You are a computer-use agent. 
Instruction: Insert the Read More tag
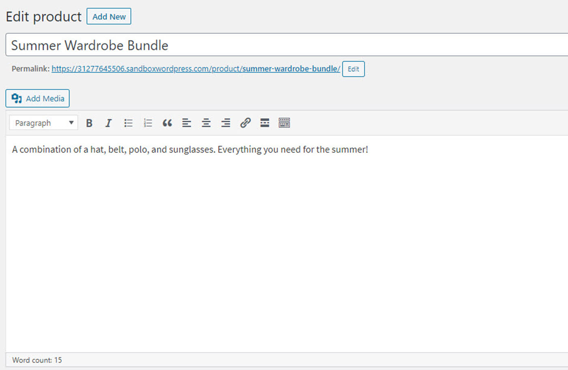tap(265, 123)
